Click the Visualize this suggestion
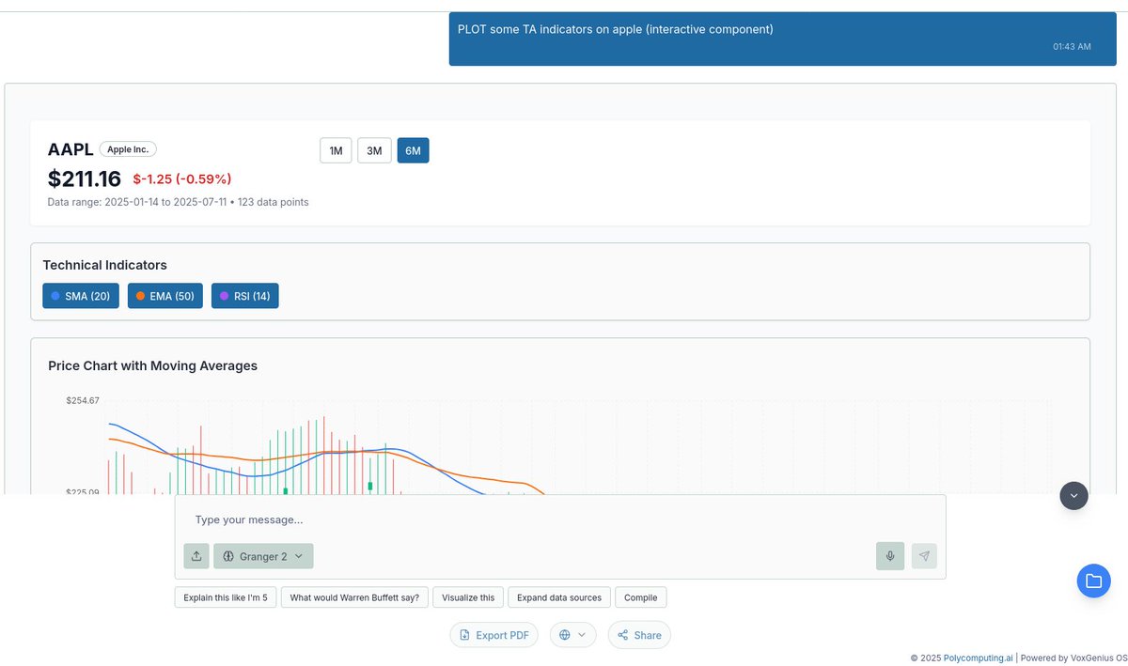Screen dimensions: 1128x666 click(x=467, y=597)
